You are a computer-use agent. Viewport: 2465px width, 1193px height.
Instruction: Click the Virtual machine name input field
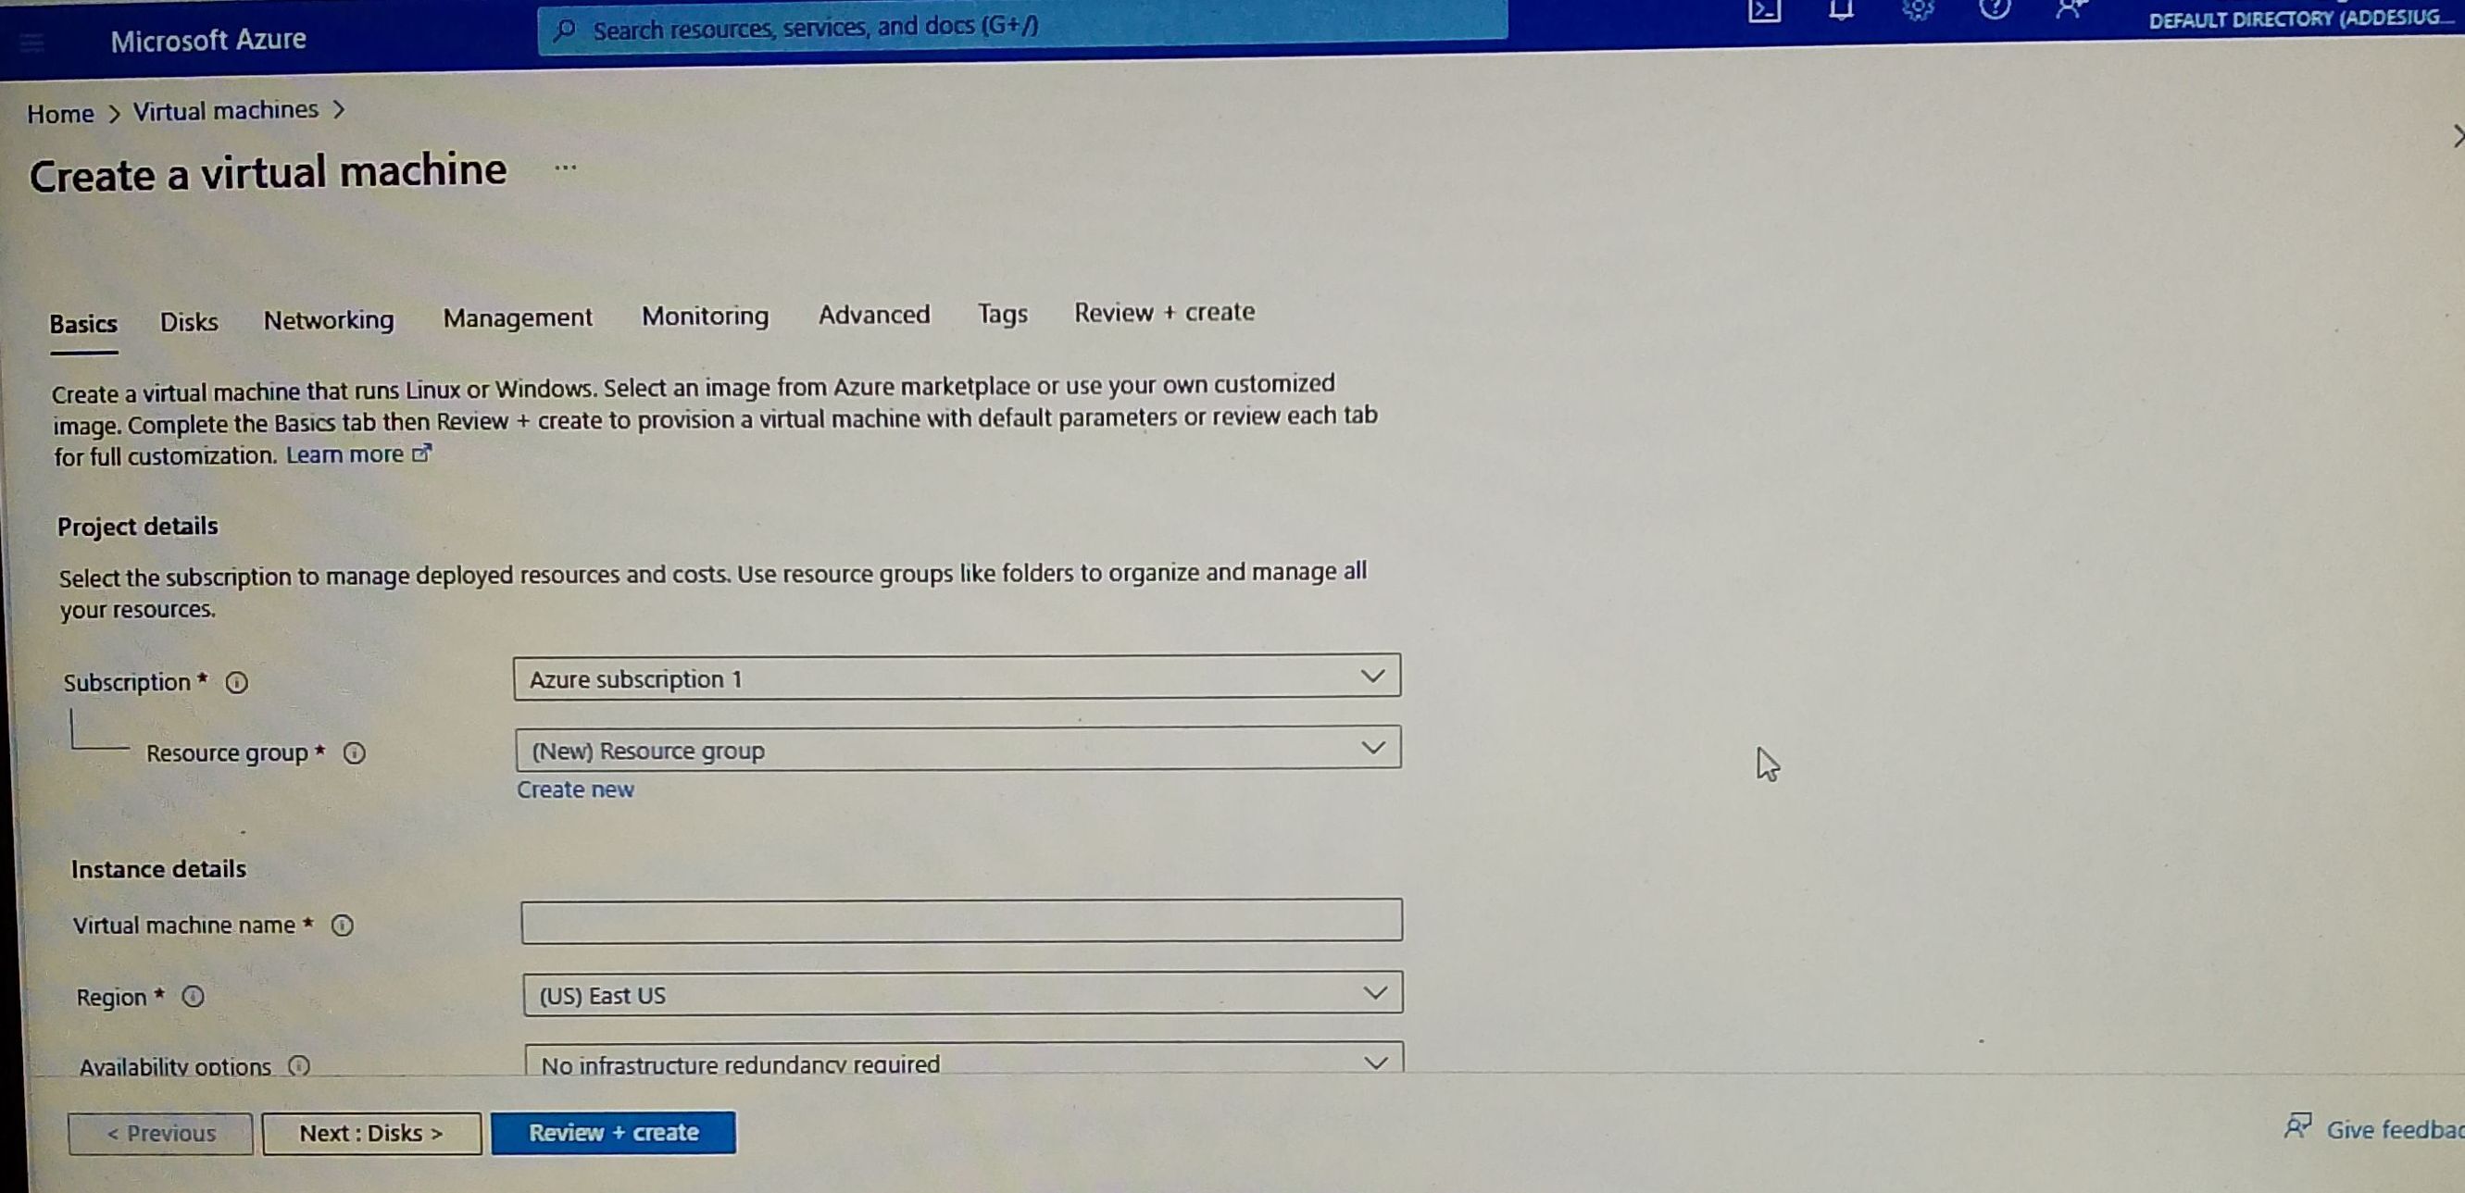pyautogui.click(x=961, y=920)
